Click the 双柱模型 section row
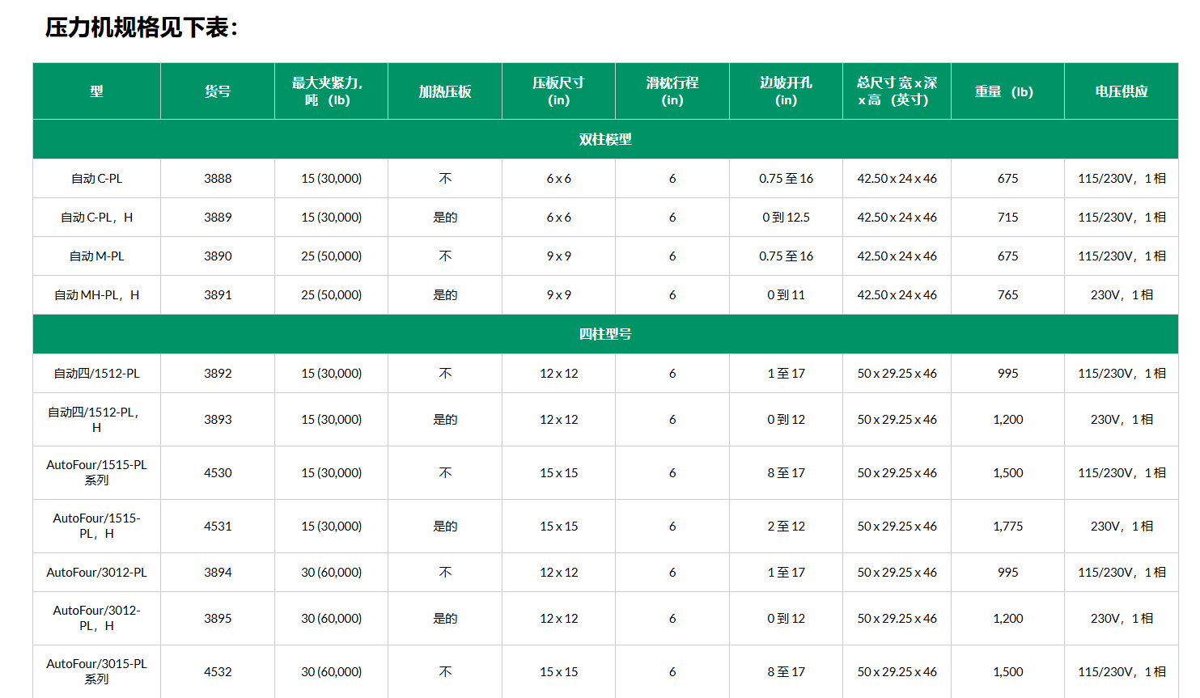The height and width of the screenshot is (698, 1200). (x=605, y=139)
